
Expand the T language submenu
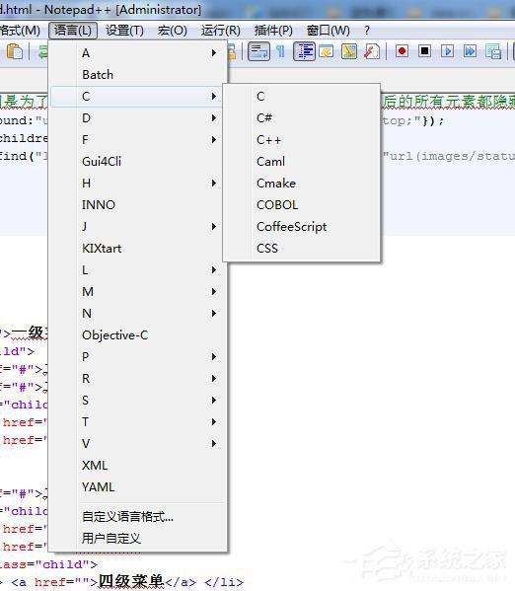pyautogui.click(x=138, y=421)
